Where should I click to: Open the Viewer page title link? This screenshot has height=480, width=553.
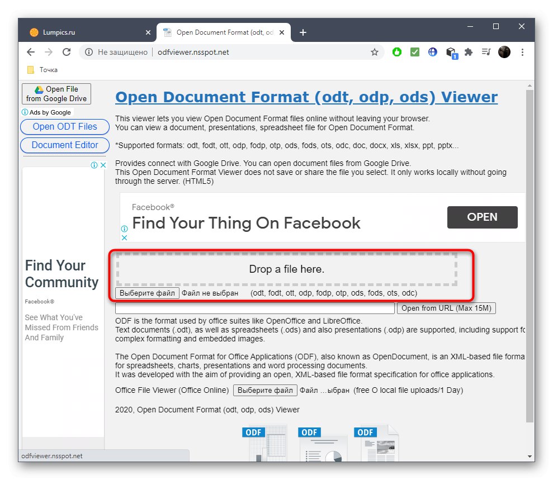pyautogui.click(x=306, y=97)
